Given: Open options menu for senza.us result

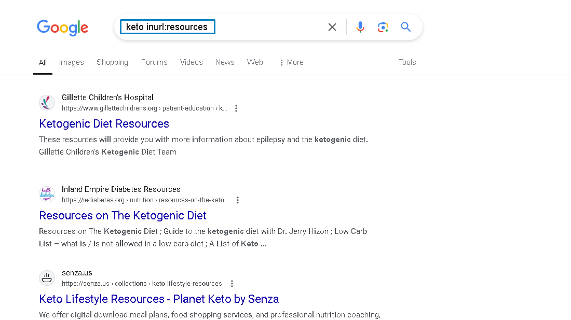Looking at the screenshot, I should 232,284.
